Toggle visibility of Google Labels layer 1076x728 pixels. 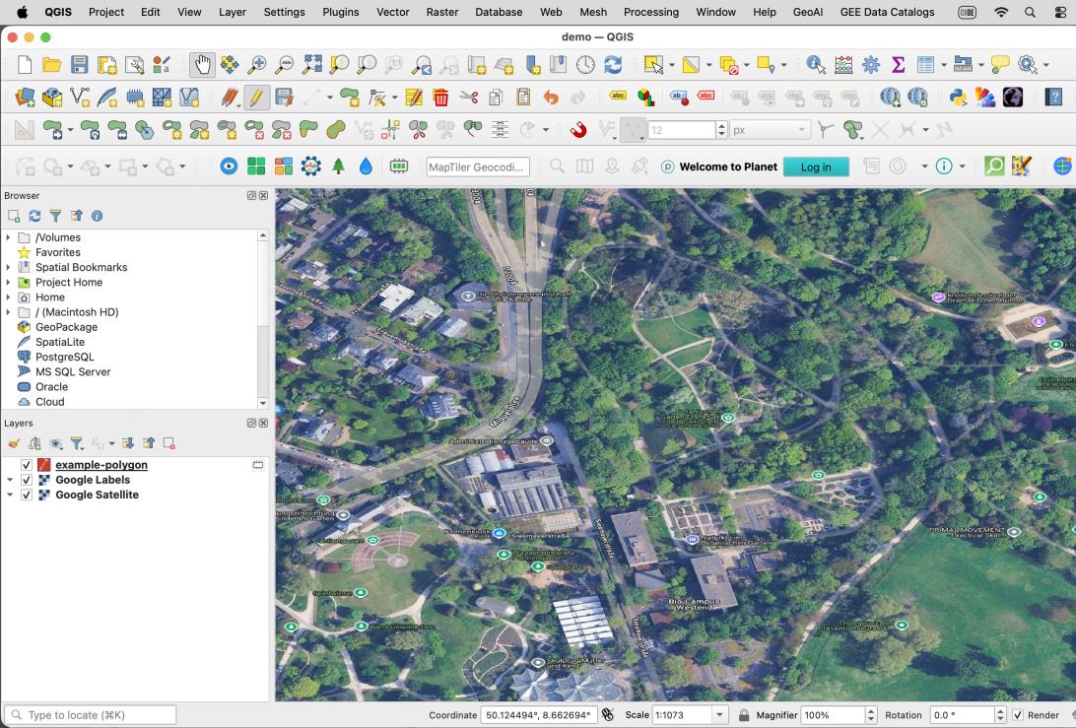click(26, 481)
